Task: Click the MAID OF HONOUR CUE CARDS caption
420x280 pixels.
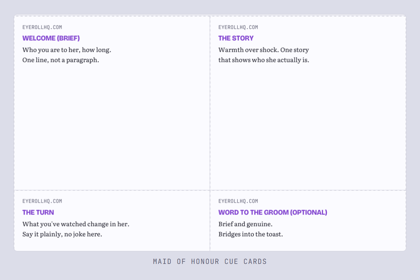Action: (210, 261)
